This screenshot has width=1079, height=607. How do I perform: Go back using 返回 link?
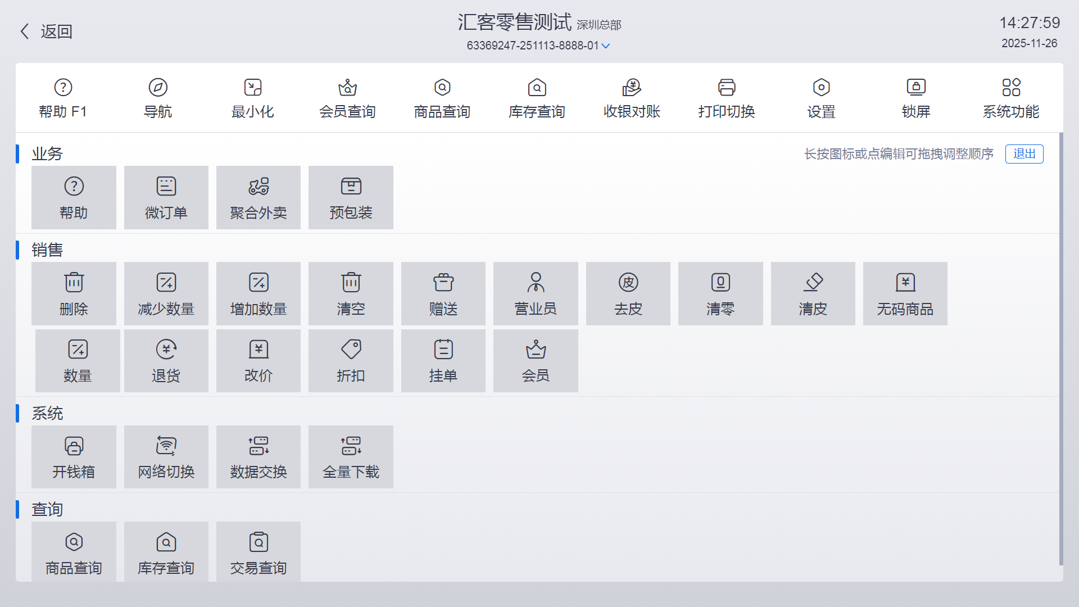tap(46, 31)
